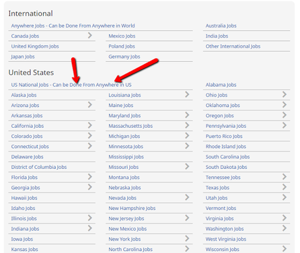Expand the Maryland Jobs chevron
The image size is (300, 253).
pos(187,115)
